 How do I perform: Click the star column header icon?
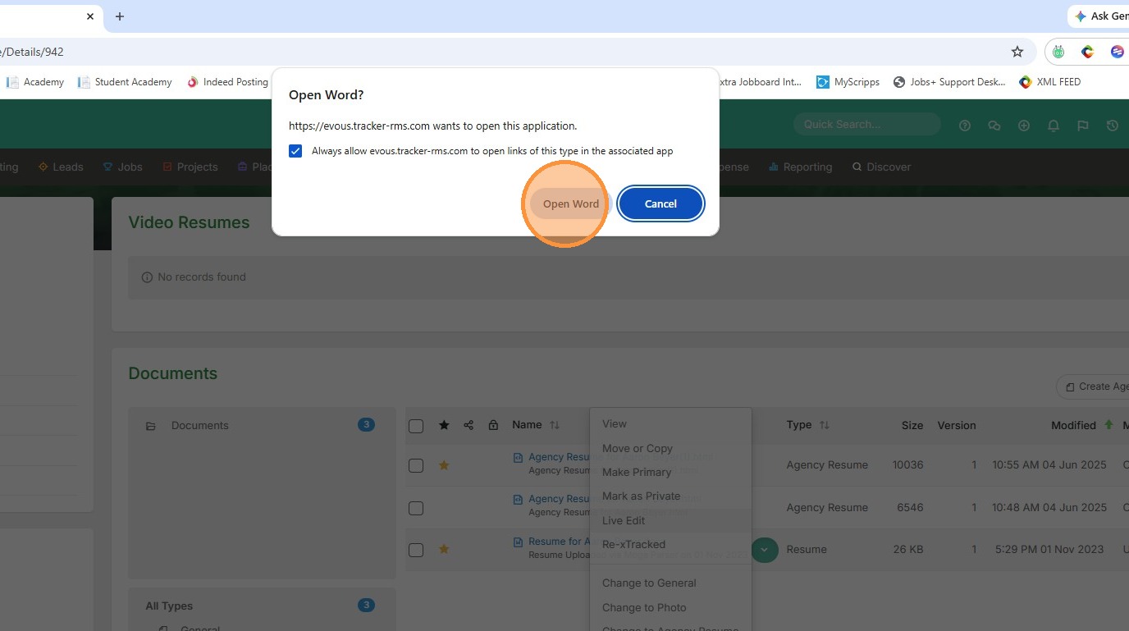pyautogui.click(x=444, y=425)
